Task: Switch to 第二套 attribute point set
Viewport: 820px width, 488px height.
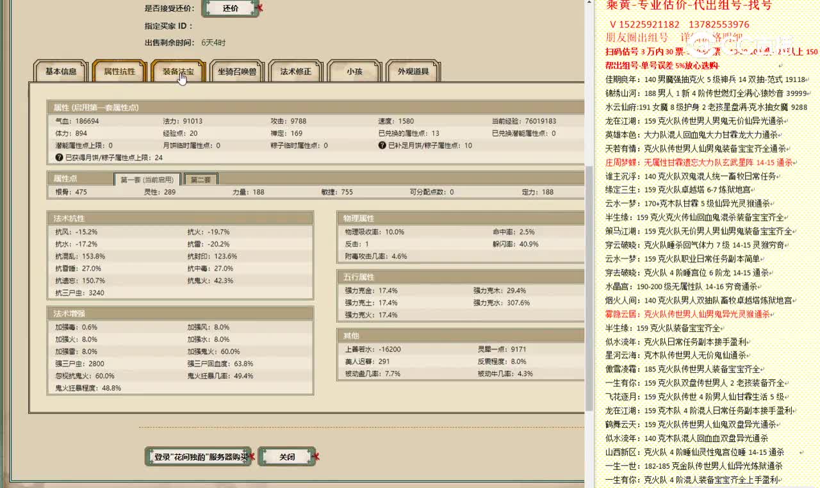Action: [201, 180]
